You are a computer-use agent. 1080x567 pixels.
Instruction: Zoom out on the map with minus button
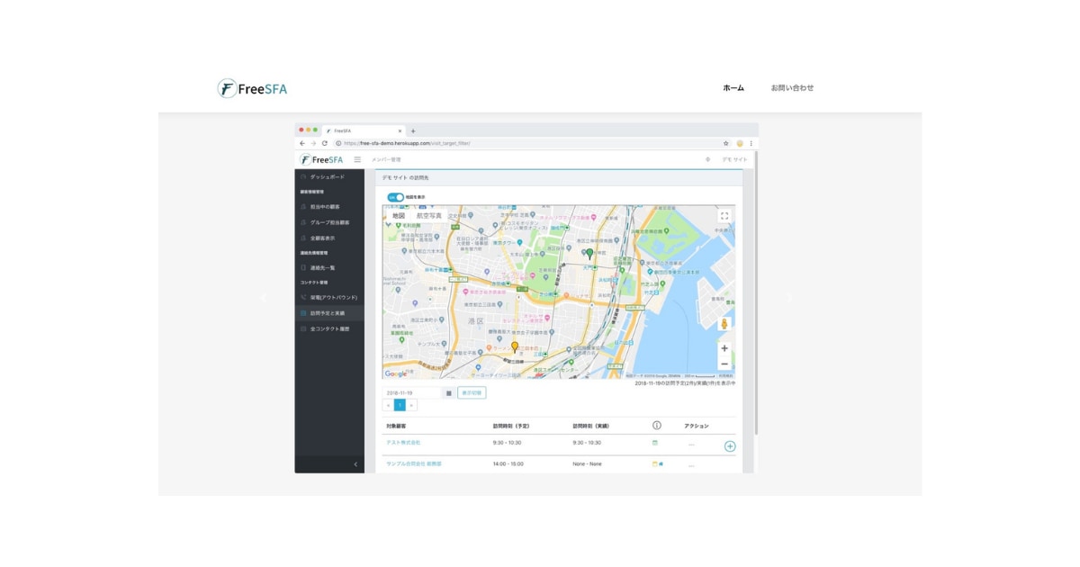click(724, 364)
